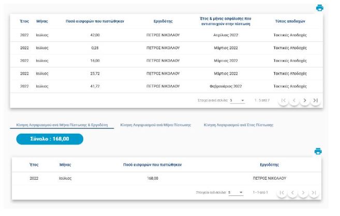Go to previous page in top table paginator

(294, 100)
